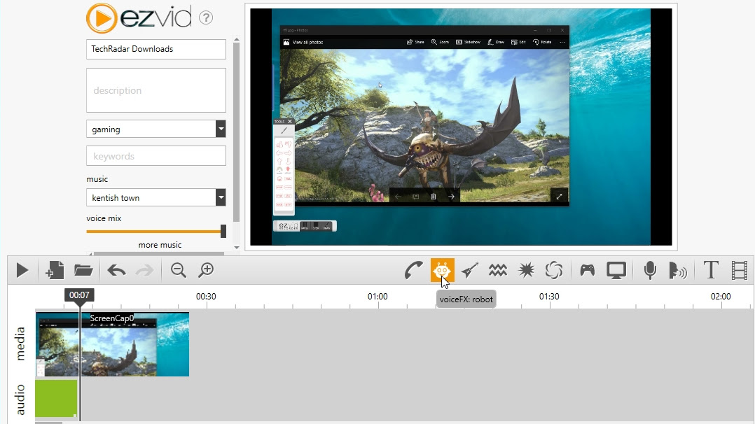This screenshot has width=755, height=424.
Task: Click the settings panel scroll down arrow
Action: coord(237,248)
